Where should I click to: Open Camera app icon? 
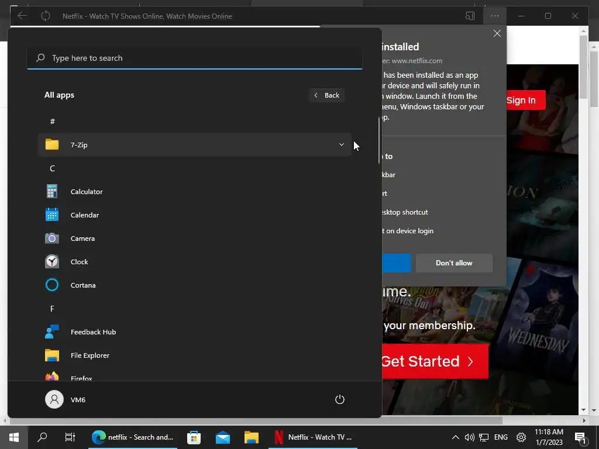click(x=52, y=239)
